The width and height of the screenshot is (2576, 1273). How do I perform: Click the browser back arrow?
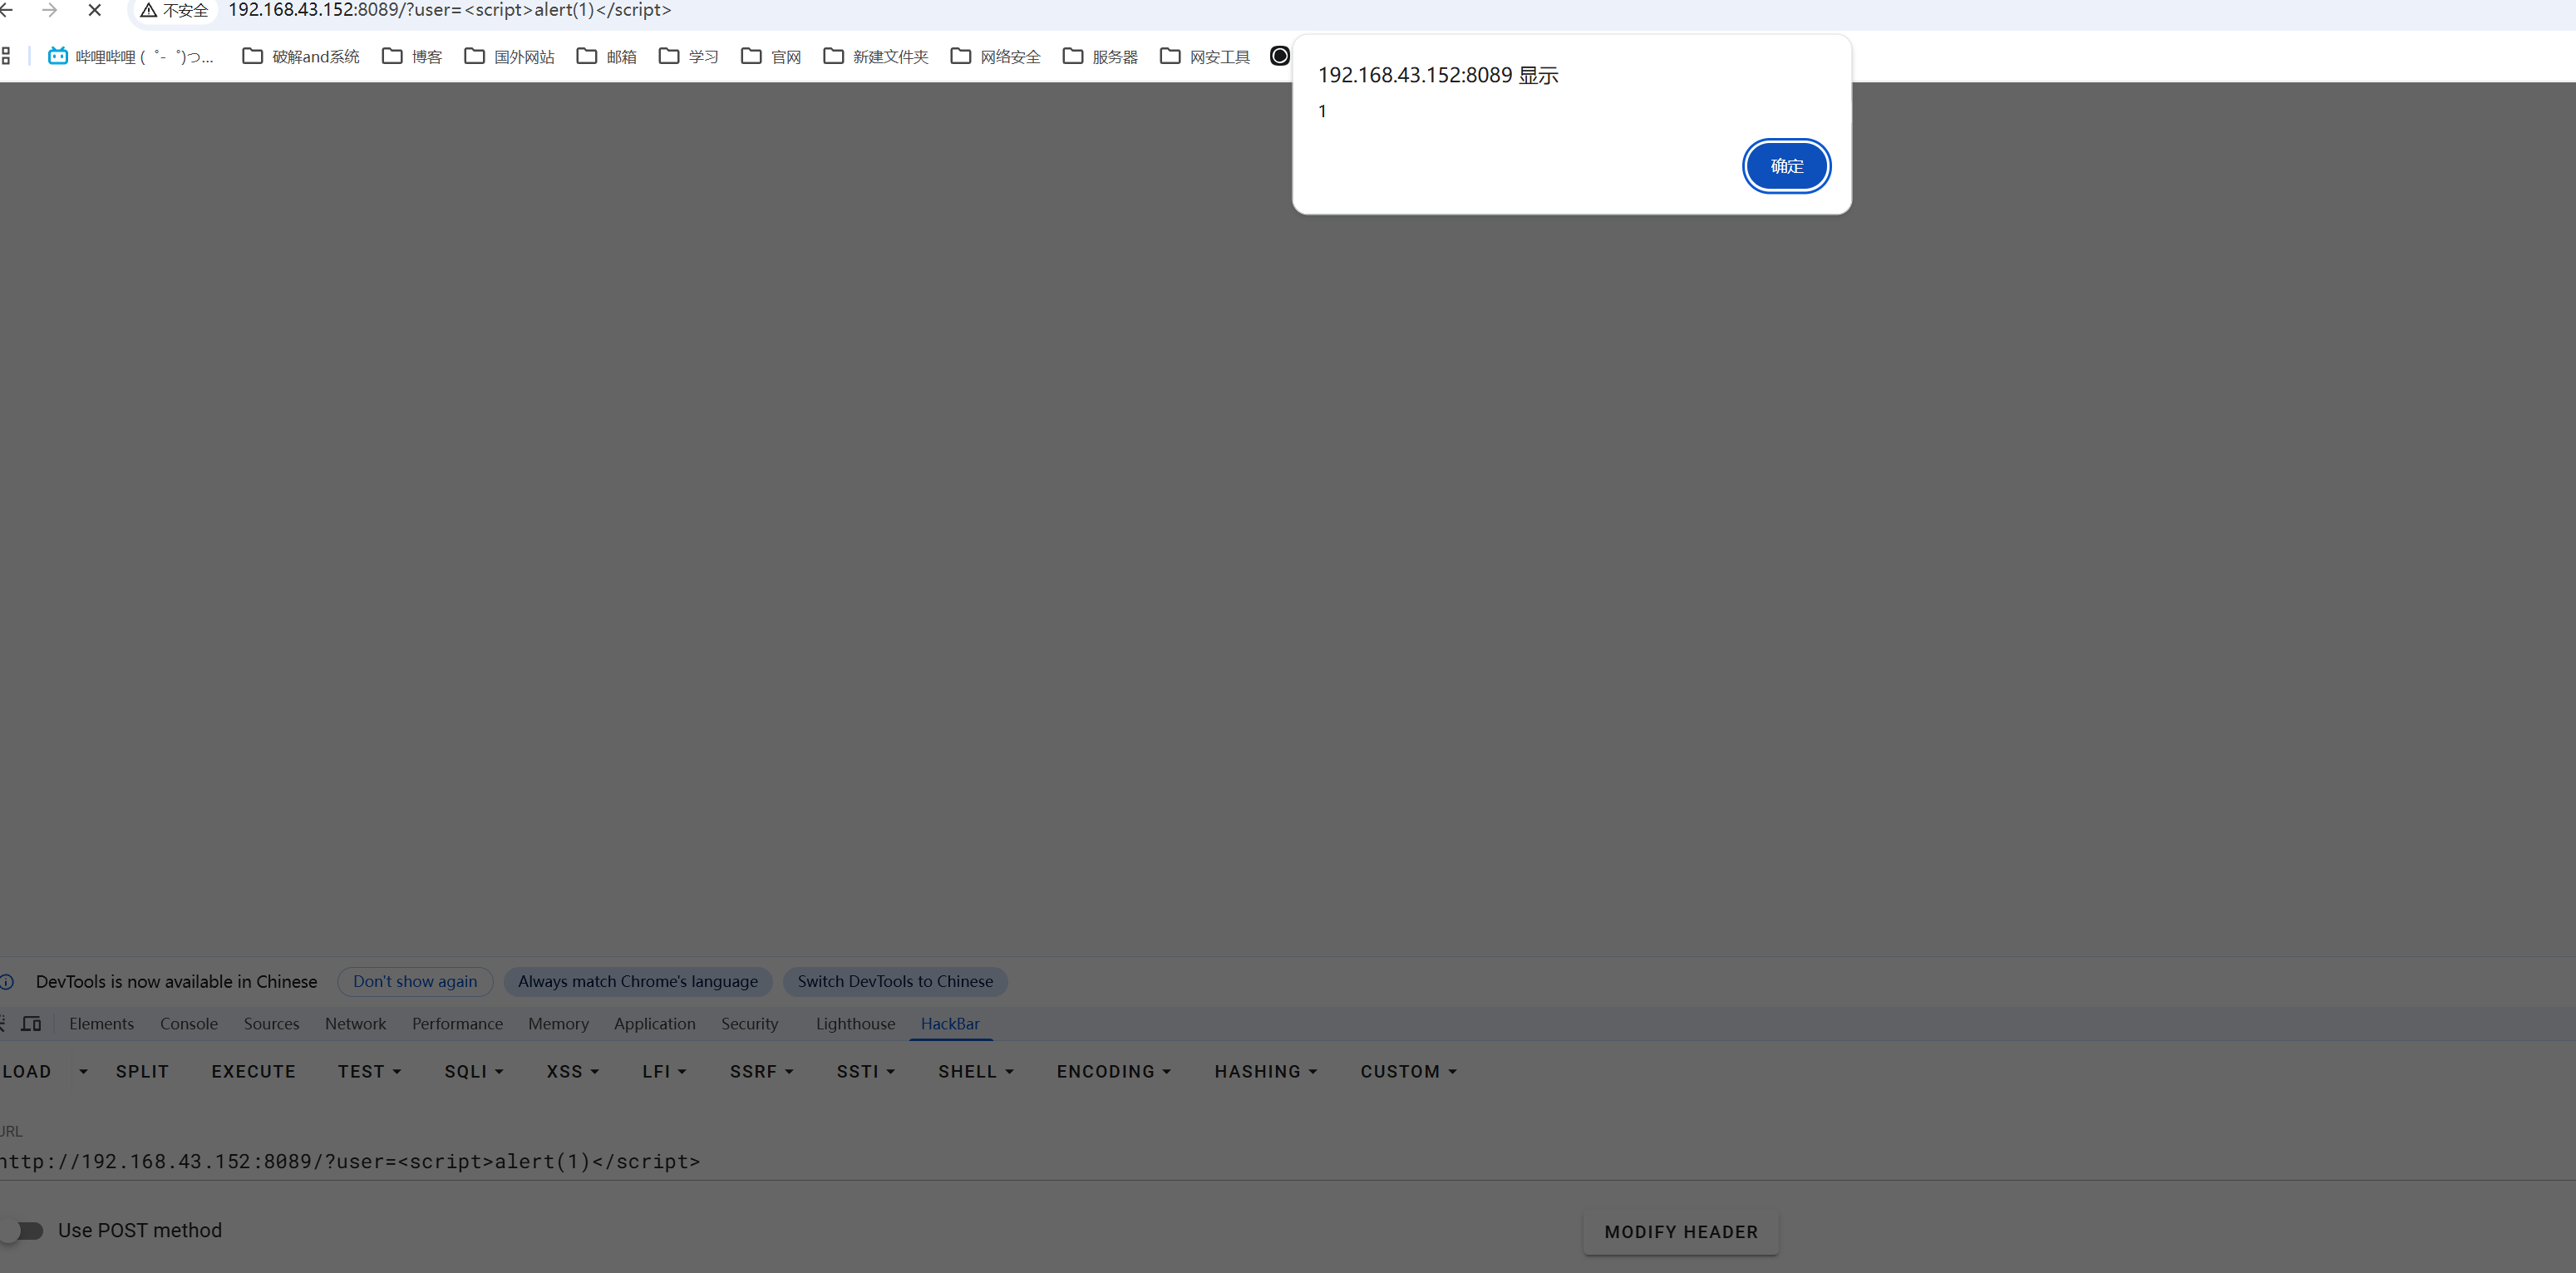click(6, 10)
